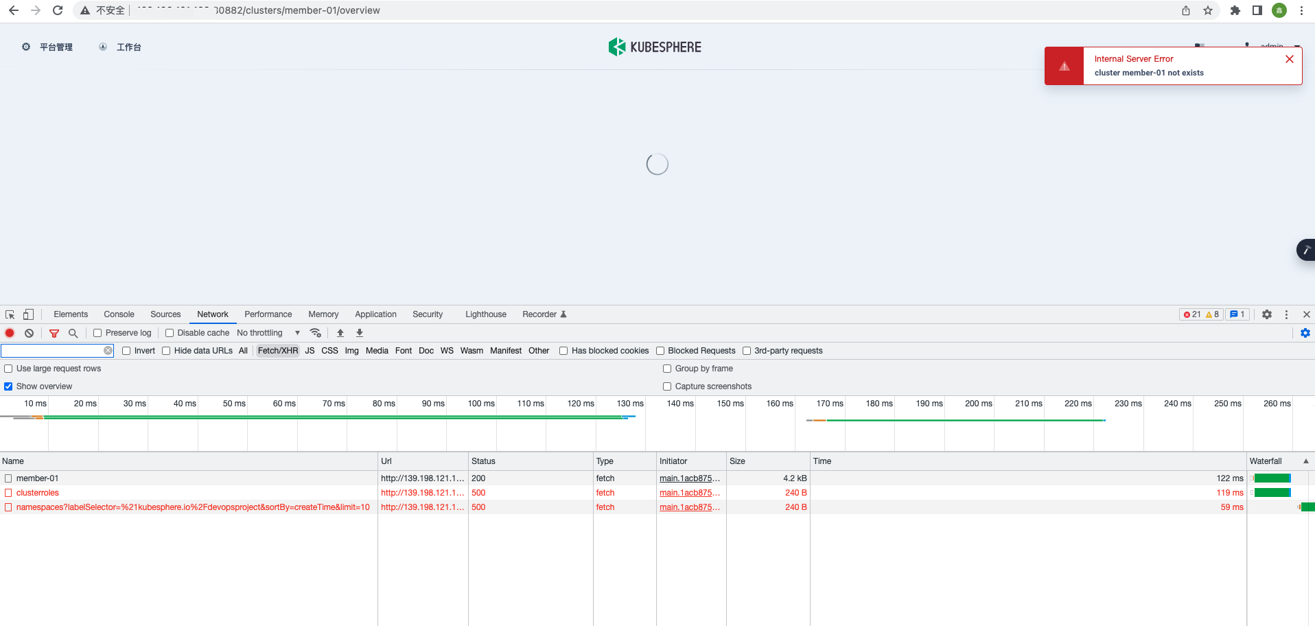Select the inspect element cursor icon
Screen dimensions: 1315x626
click(9, 314)
